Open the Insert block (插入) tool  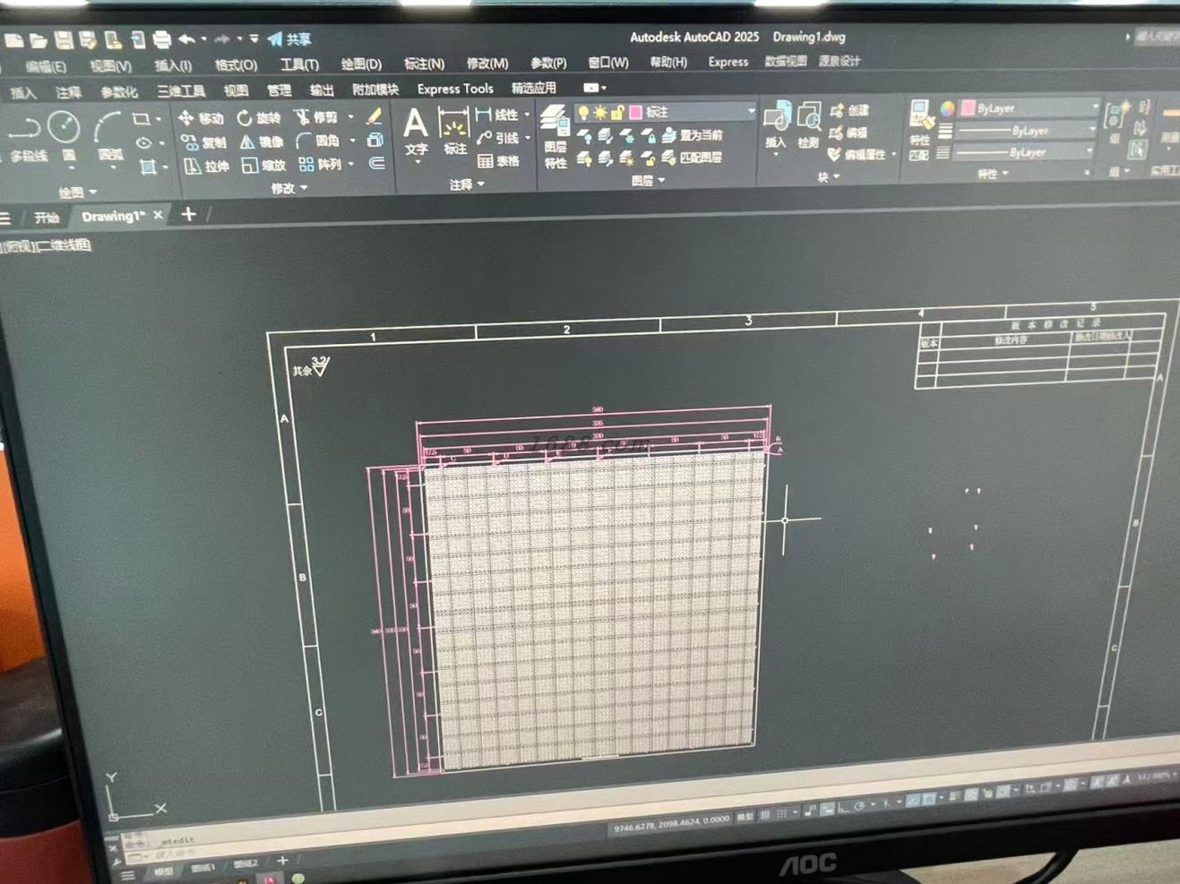pos(776,127)
